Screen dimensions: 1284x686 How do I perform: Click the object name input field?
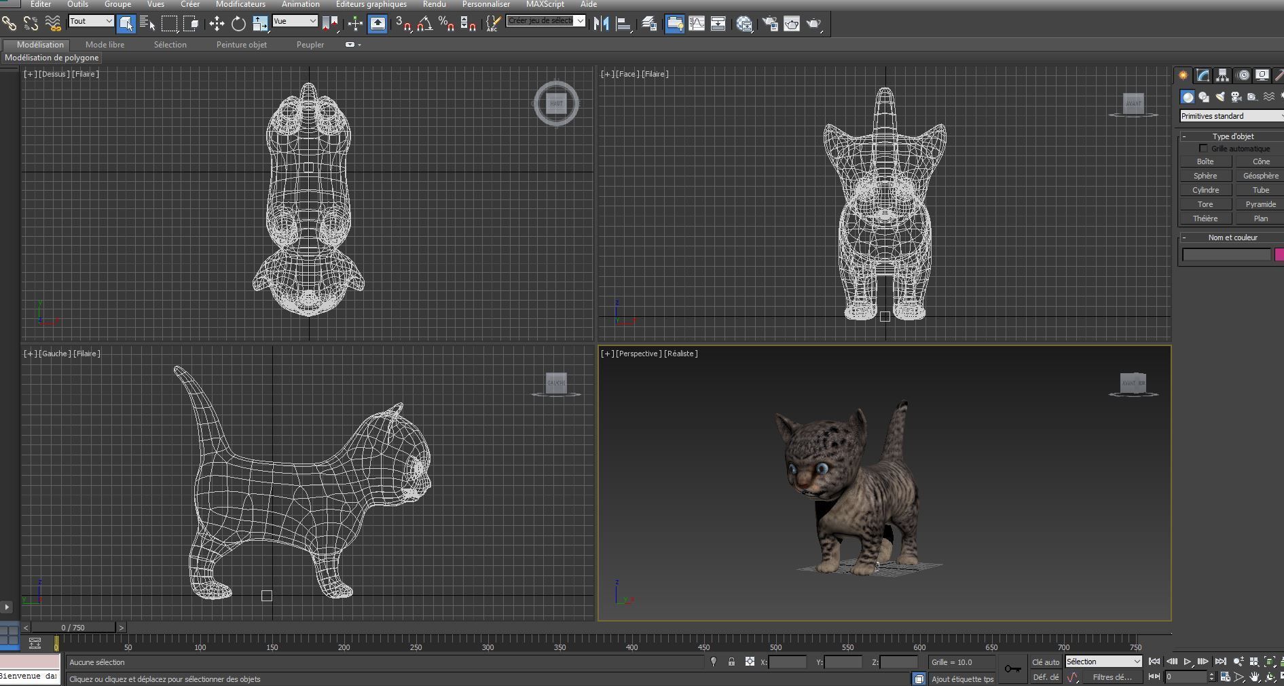(1226, 254)
